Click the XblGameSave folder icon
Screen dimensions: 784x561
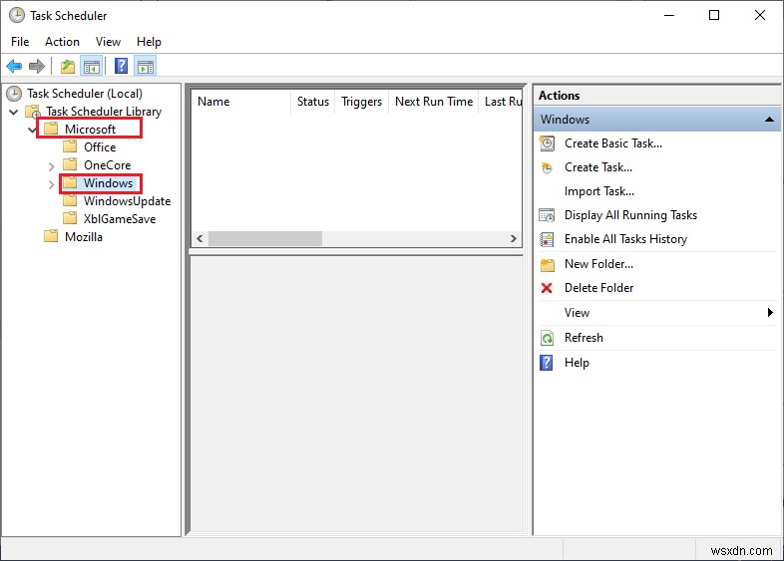tap(70, 219)
